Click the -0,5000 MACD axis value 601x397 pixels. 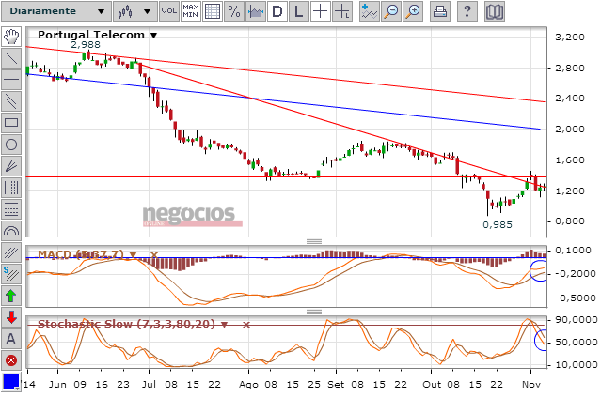point(574,298)
